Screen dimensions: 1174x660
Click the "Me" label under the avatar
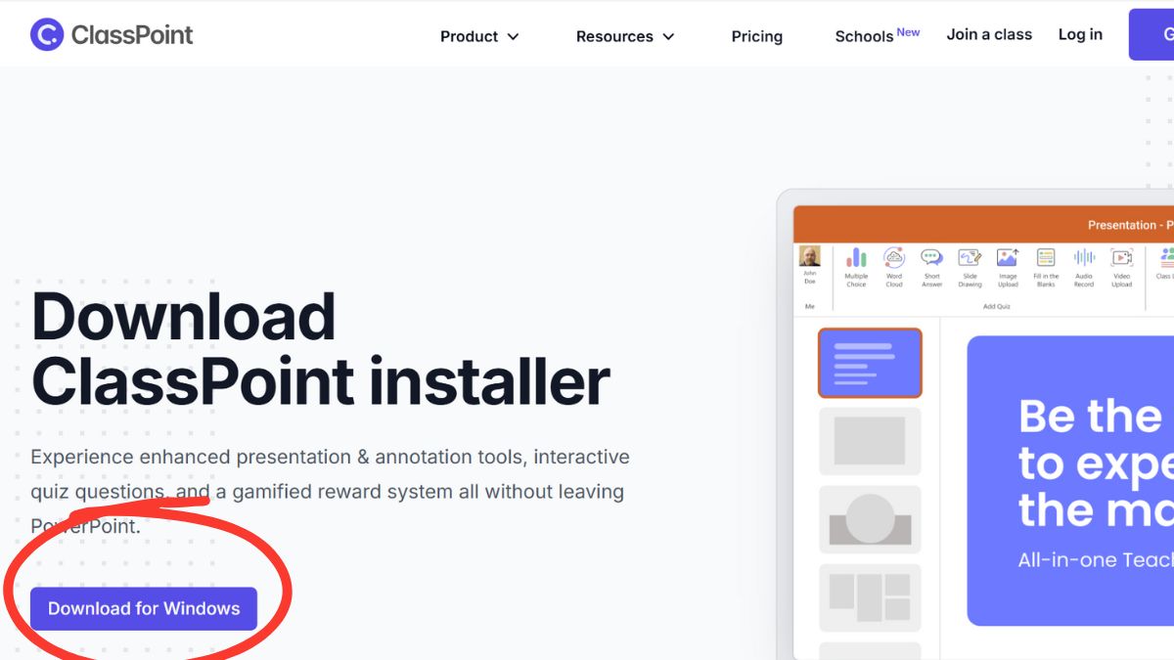tap(810, 306)
